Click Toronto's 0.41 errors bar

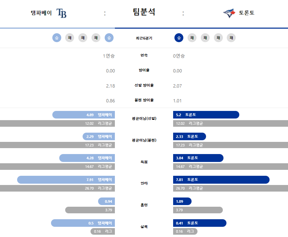(x=200, y=223)
